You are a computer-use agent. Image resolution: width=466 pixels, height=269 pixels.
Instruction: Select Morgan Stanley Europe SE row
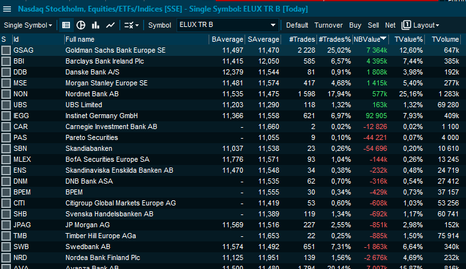coord(233,83)
